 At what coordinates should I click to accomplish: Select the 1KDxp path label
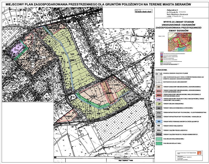coord(21,72)
